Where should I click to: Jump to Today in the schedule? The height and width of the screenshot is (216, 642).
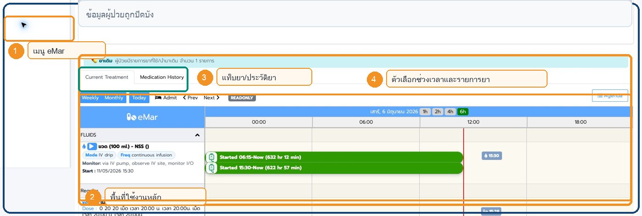pos(139,98)
